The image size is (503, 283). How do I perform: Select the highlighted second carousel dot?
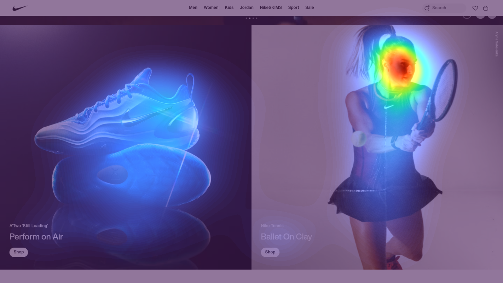[250, 18]
